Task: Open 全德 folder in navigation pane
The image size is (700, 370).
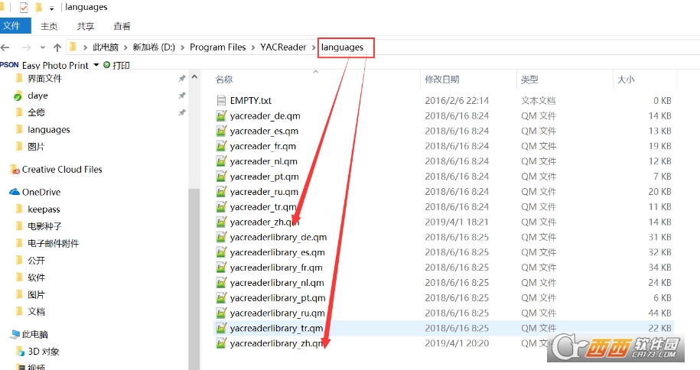Action: pos(36,112)
